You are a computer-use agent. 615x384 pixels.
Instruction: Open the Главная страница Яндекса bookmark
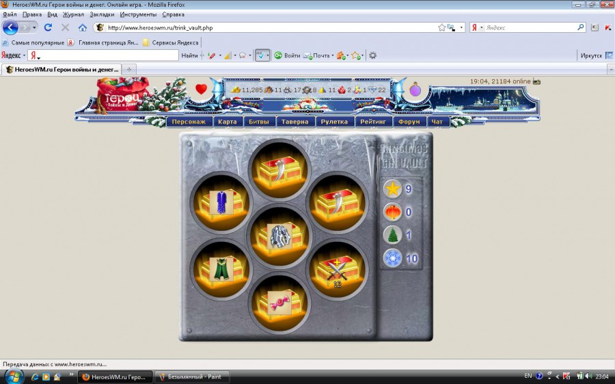pyautogui.click(x=103, y=43)
